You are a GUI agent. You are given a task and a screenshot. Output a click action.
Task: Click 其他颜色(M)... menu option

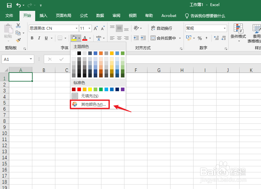98,104
